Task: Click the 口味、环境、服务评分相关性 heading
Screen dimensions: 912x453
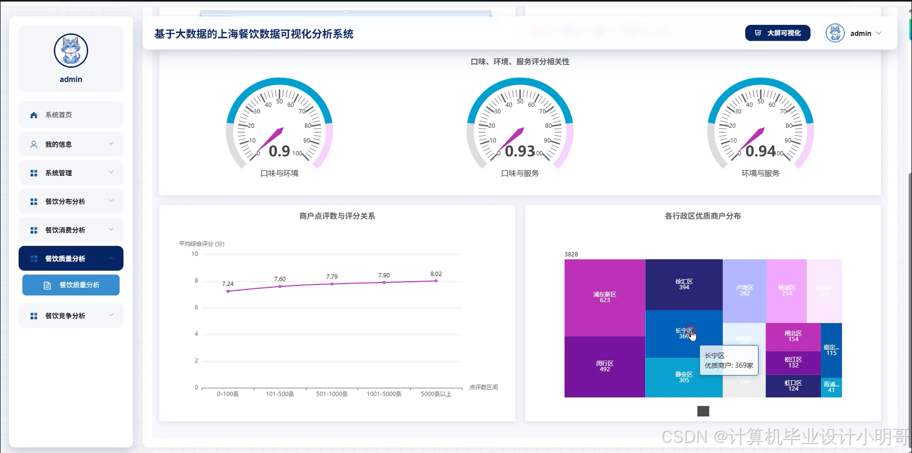Action: [x=520, y=62]
